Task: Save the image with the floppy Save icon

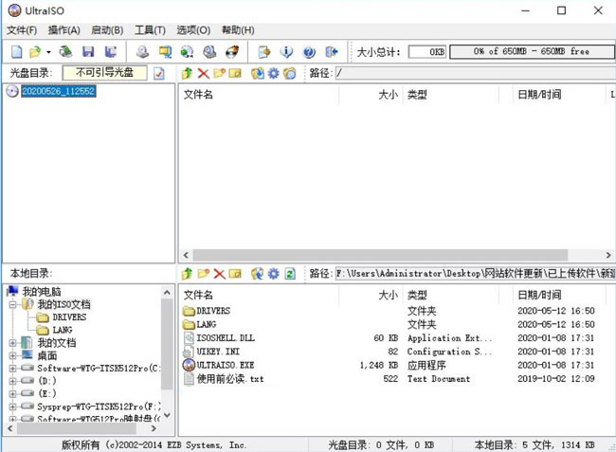Action: tap(88, 52)
